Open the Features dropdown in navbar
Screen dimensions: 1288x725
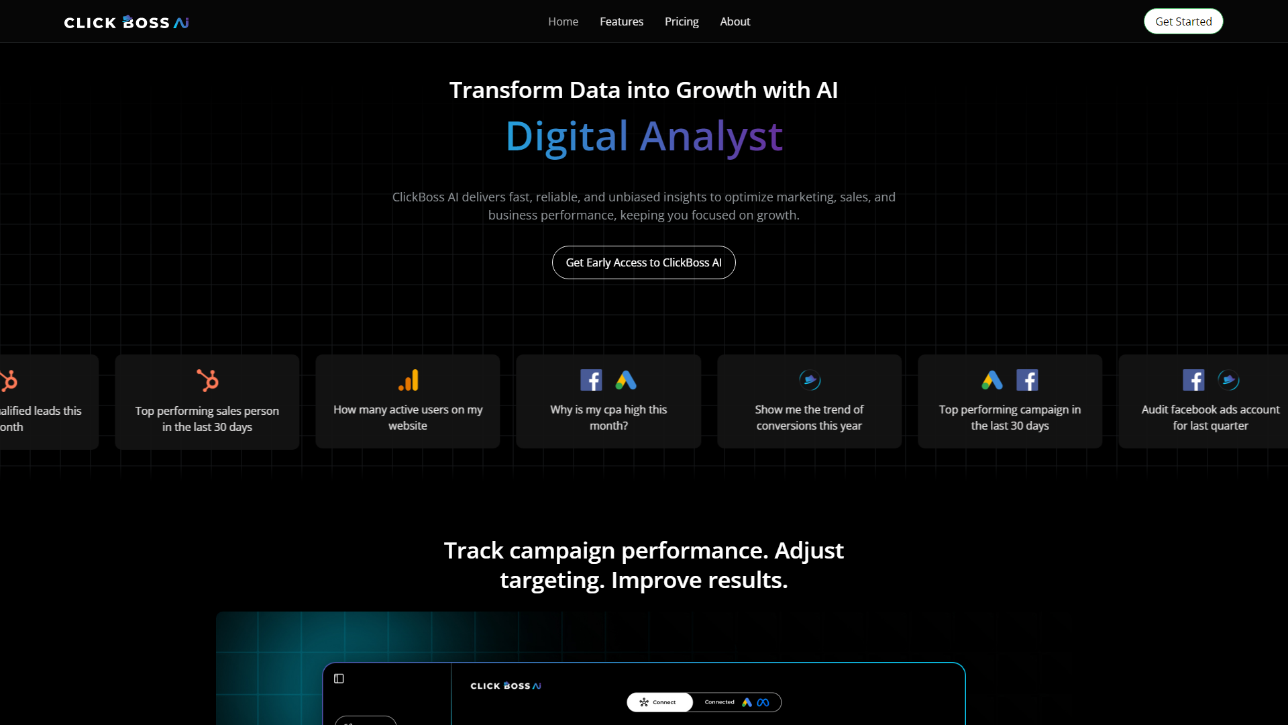pos(621,21)
